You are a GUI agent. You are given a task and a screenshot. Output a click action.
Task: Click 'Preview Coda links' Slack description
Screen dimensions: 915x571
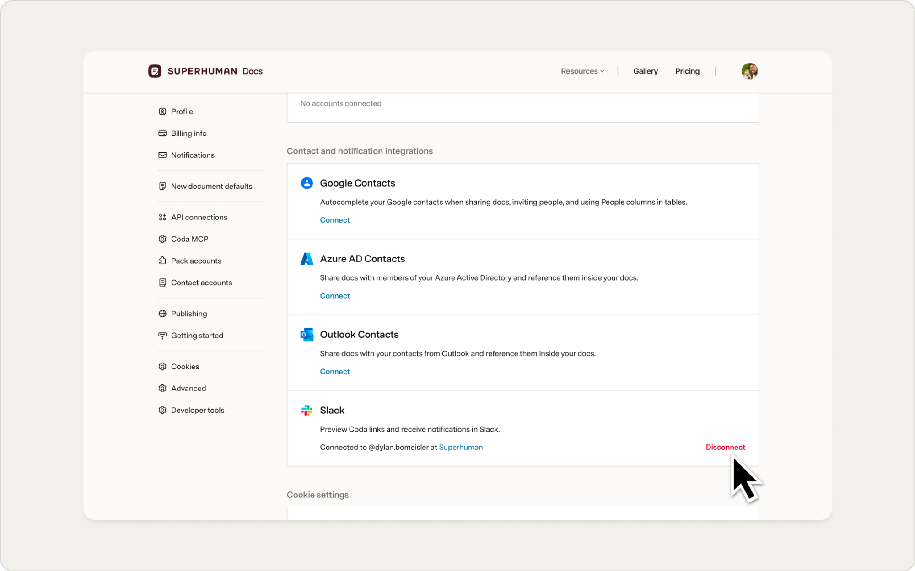pos(410,429)
